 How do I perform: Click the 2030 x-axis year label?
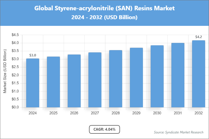tap(157, 113)
